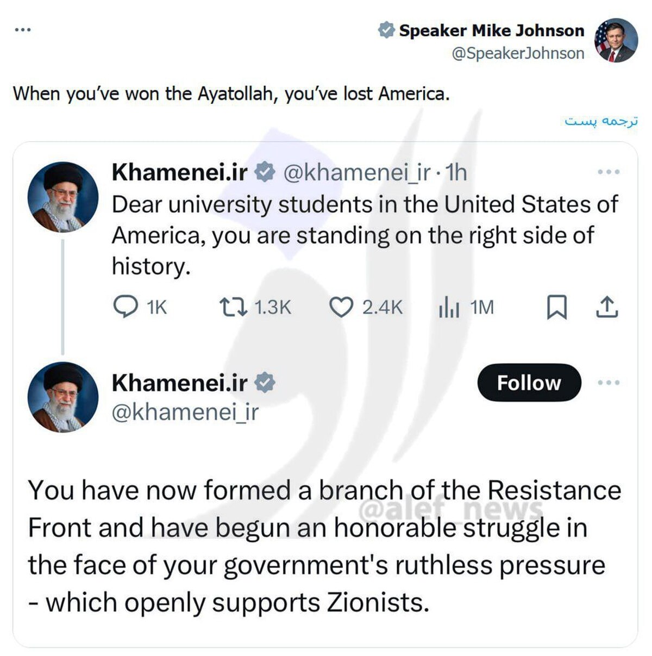Follow the Khamenei.ir account
Screen dimensions: 652x656
point(529,383)
